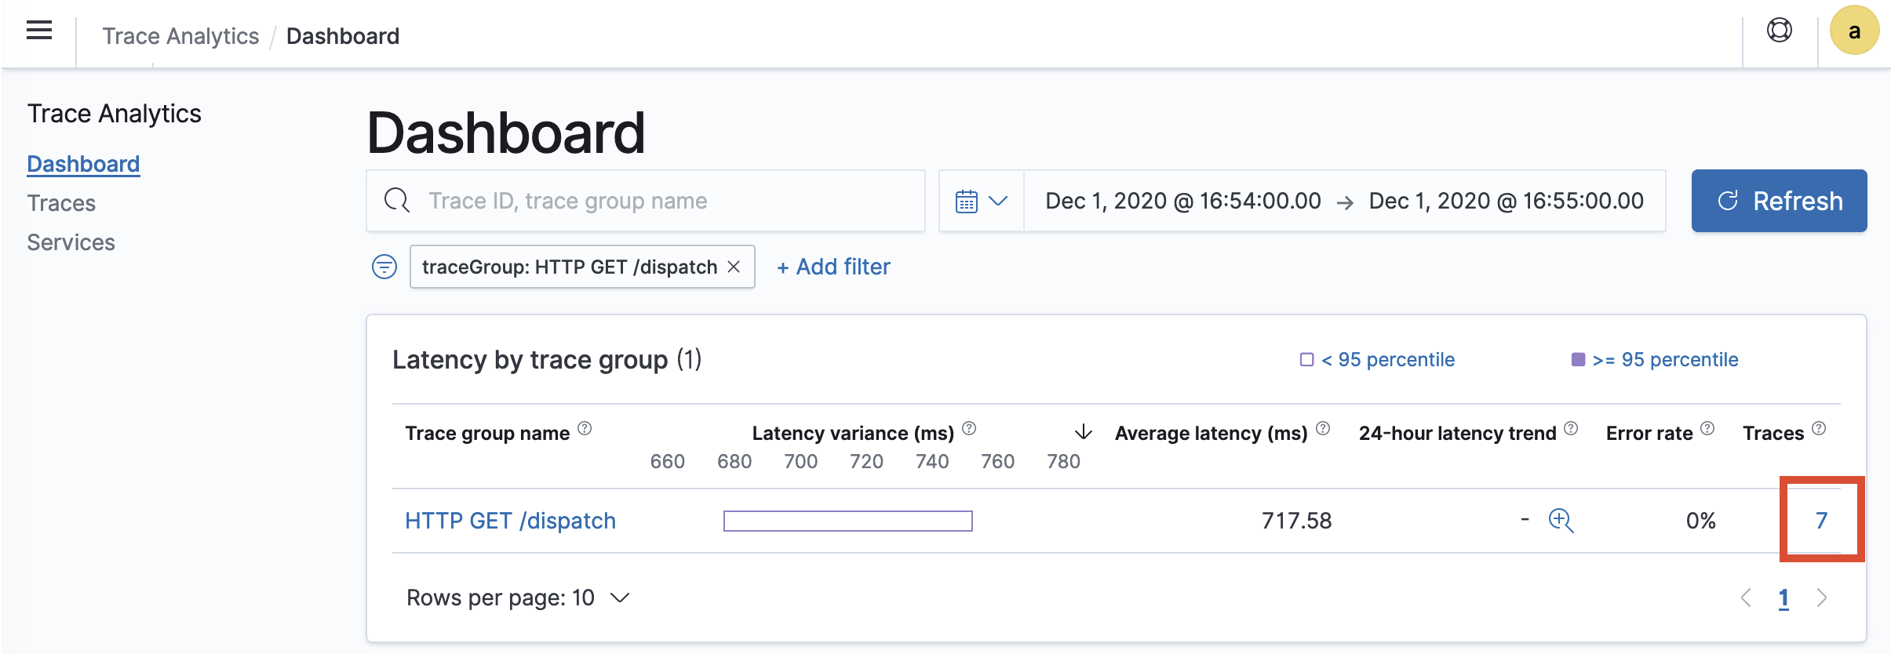Image resolution: width=1891 pixels, height=654 pixels.
Task: Expand the Rows per page dropdown
Action: click(x=518, y=598)
